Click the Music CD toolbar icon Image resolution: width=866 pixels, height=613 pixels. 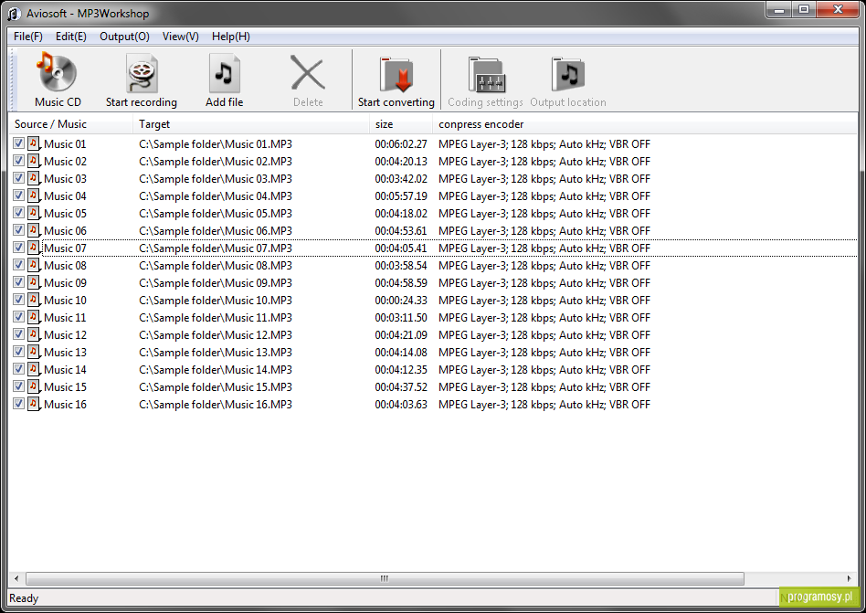57,72
